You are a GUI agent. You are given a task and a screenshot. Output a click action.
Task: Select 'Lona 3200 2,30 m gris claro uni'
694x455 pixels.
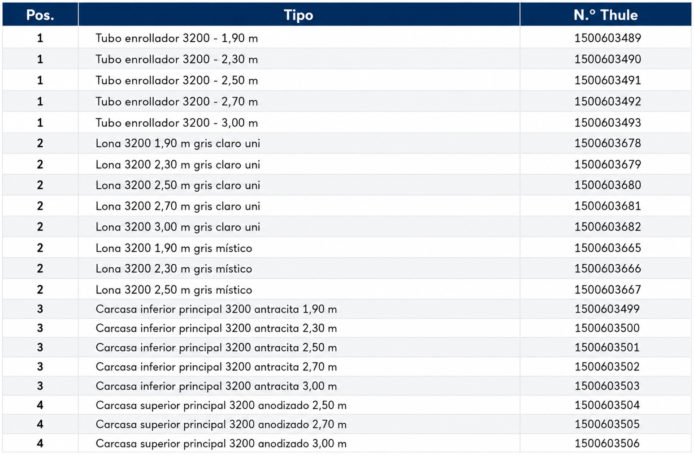pyautogui.click(x=178, y=164)
